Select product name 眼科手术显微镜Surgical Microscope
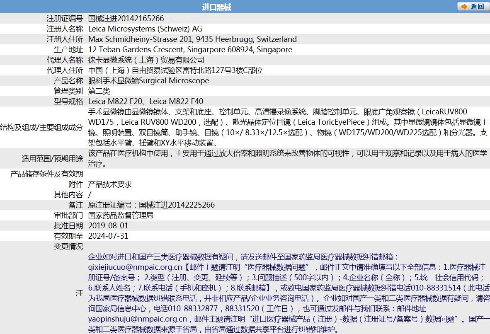Screen dimensions: 490x334 148,81
